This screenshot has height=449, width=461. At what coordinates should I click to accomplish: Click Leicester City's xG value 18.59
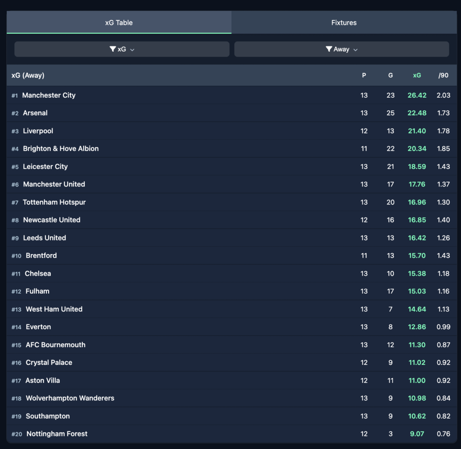[417, 167]
